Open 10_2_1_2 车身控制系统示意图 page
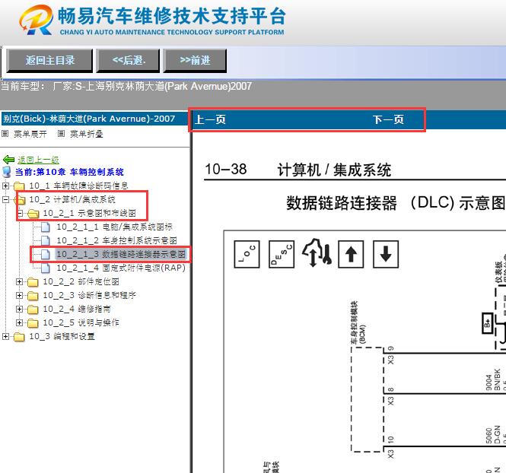This screenshot has width=506, height=473. [x=116, y=240]
